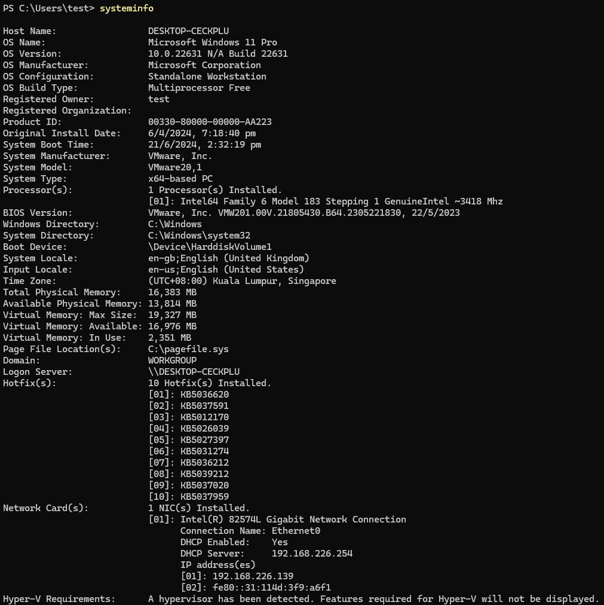Click the Intel(R) 82574L Gigabit Network Connection line
The width and height of the screenshot is (604, 605).
[x=277, y=520]
